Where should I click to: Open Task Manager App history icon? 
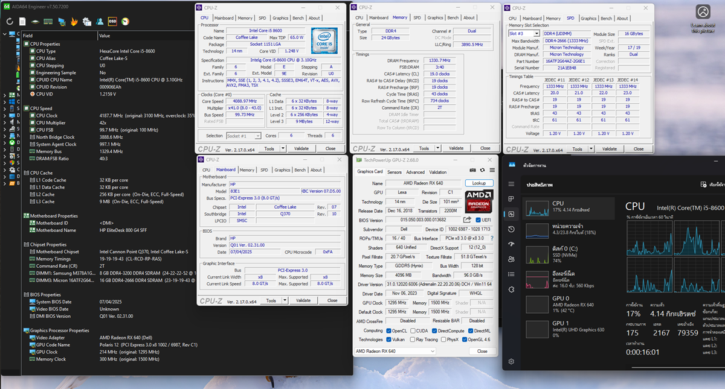(512, 229)
